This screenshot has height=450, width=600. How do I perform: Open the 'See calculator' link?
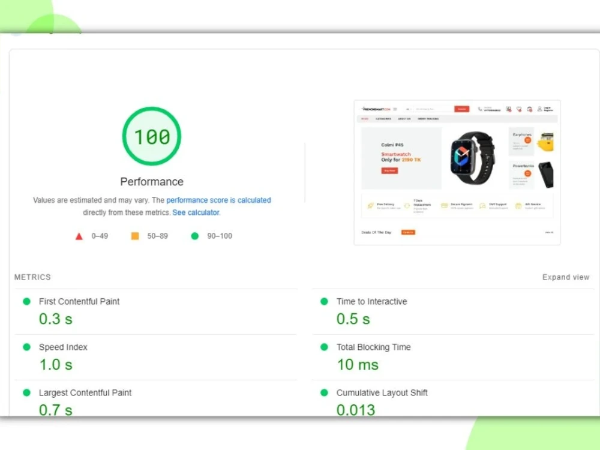click(196, 212)
